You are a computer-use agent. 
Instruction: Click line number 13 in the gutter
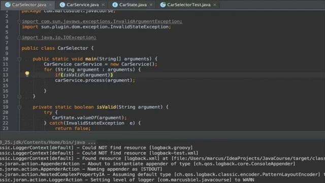click(6, 75)
